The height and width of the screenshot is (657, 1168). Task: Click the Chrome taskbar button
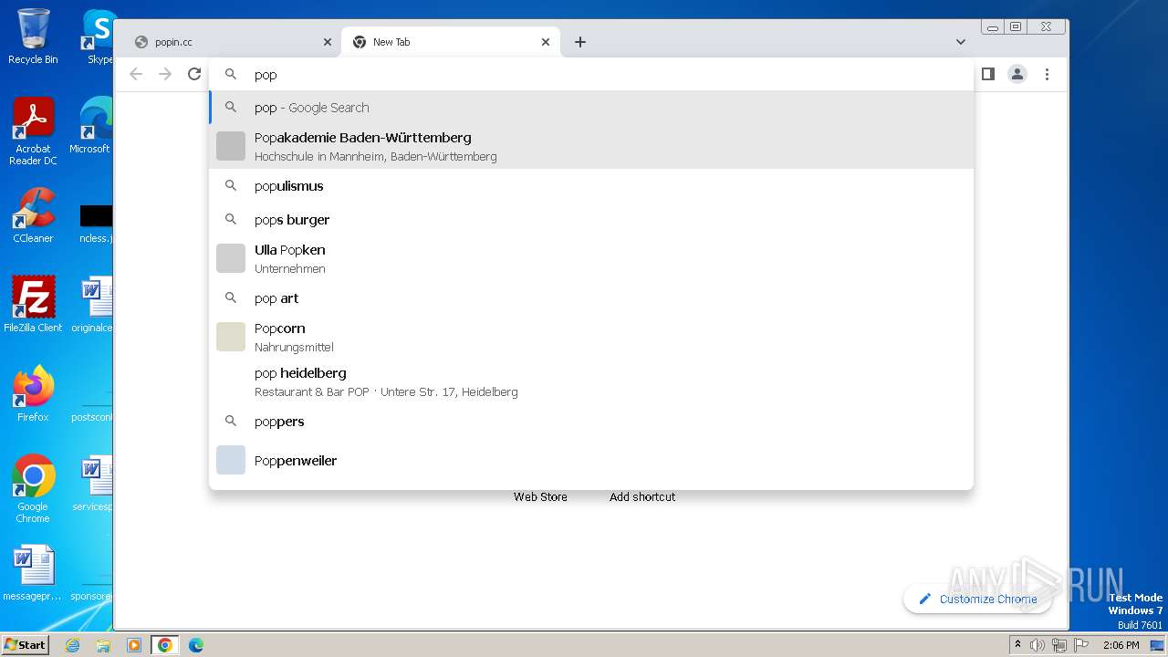pyautogui.click(x=165, y=645)
